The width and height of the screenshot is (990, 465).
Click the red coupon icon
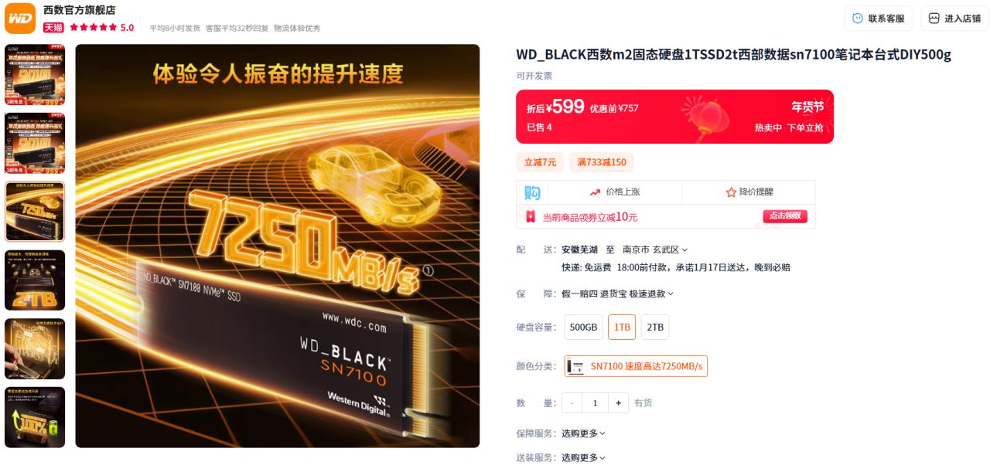(531, 217)
